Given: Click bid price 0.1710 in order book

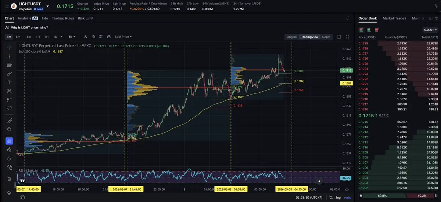Looking at the screenshot, I should [x=363, y=147].
